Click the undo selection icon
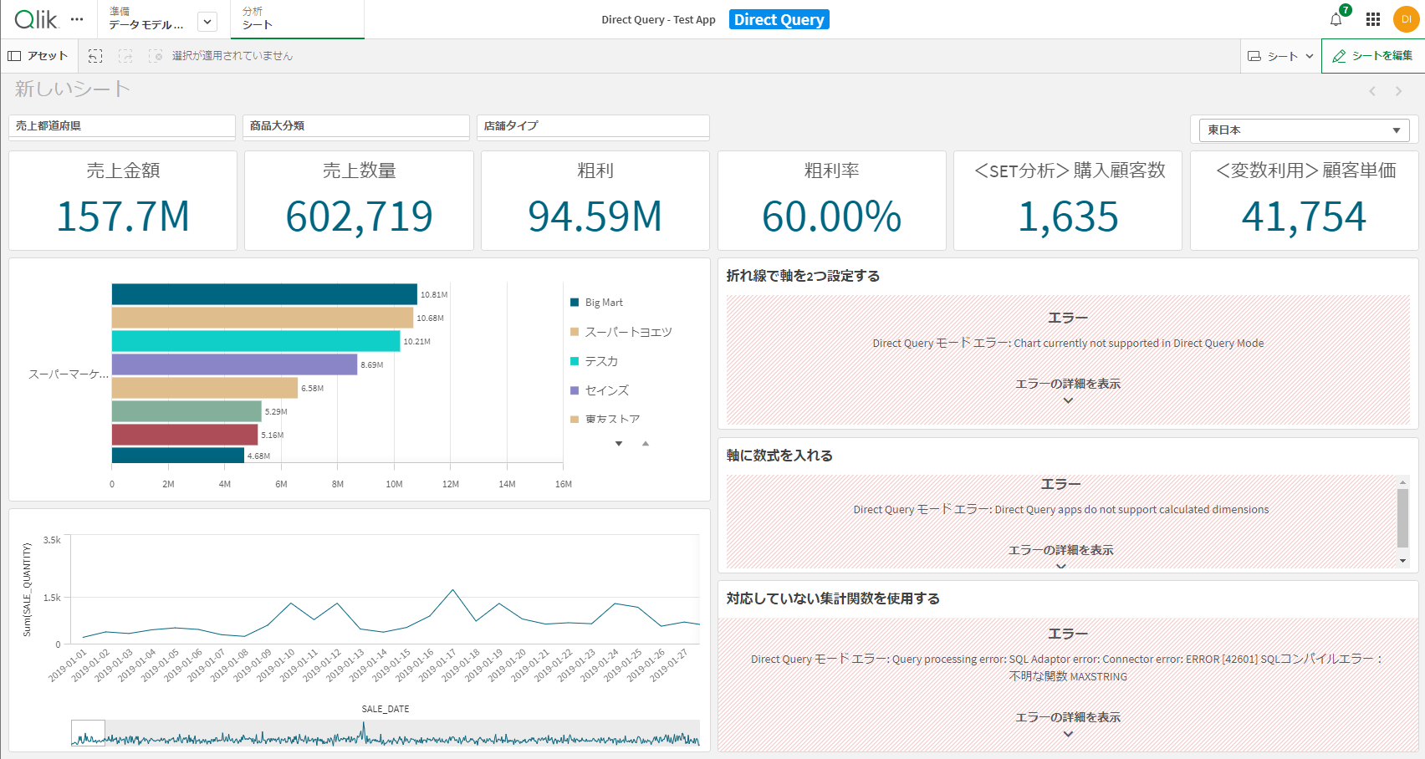Image resolution: width=1425 pixels, height=759 pixels. click(x=95, y=55)
